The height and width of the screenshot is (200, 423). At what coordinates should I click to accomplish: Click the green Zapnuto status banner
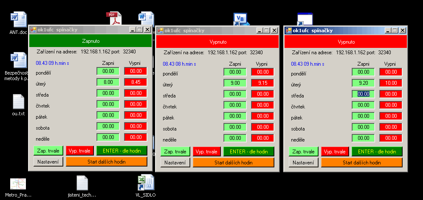[x=90, y=41]
